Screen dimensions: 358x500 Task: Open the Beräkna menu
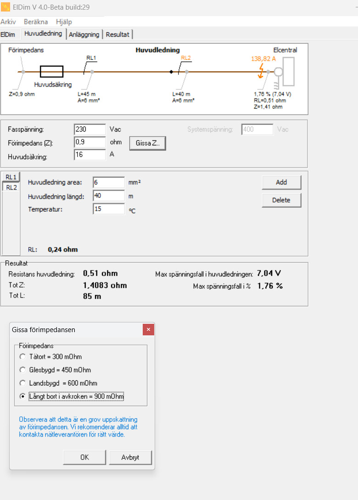(36, 22)
